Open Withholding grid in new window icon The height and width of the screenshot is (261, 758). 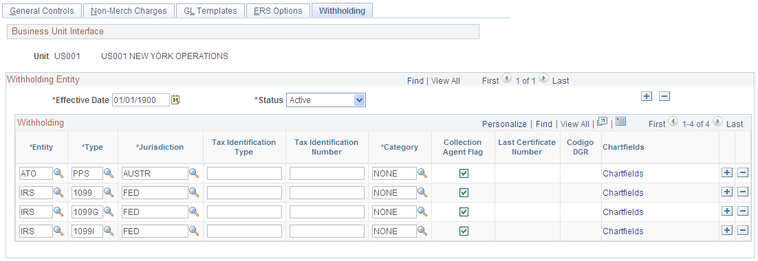[602, 122]
